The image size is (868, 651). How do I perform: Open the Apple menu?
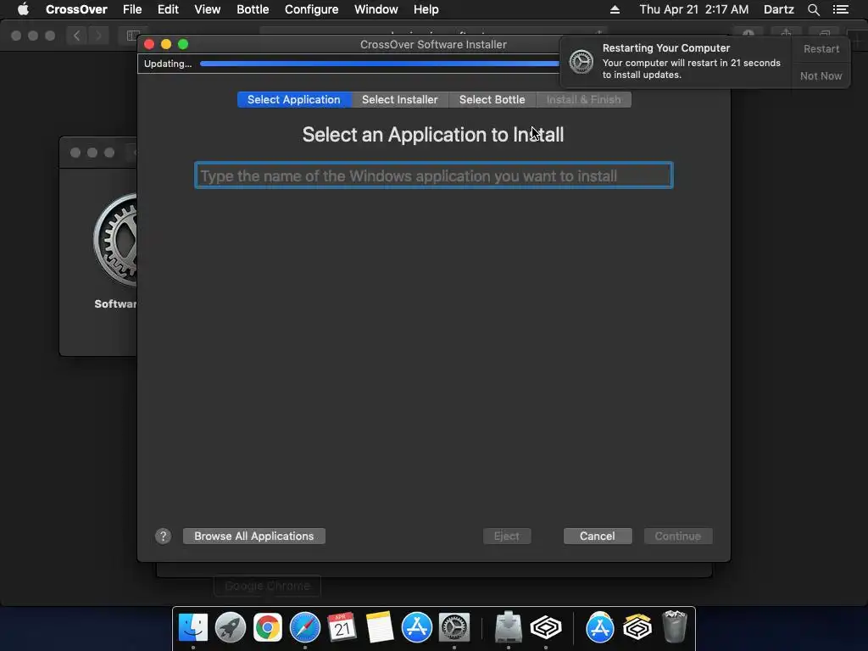pyautogui.click(x=23, y=9)
